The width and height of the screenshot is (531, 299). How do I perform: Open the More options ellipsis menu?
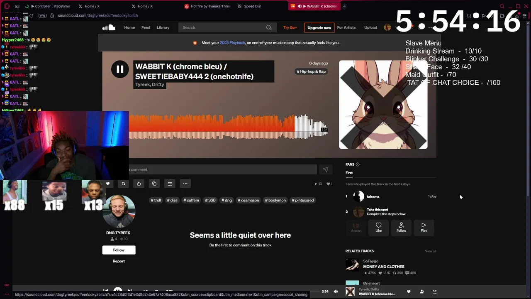pos(185,184)
